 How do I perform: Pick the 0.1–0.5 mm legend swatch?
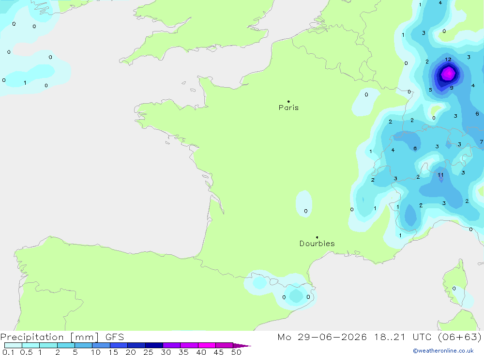13,345
